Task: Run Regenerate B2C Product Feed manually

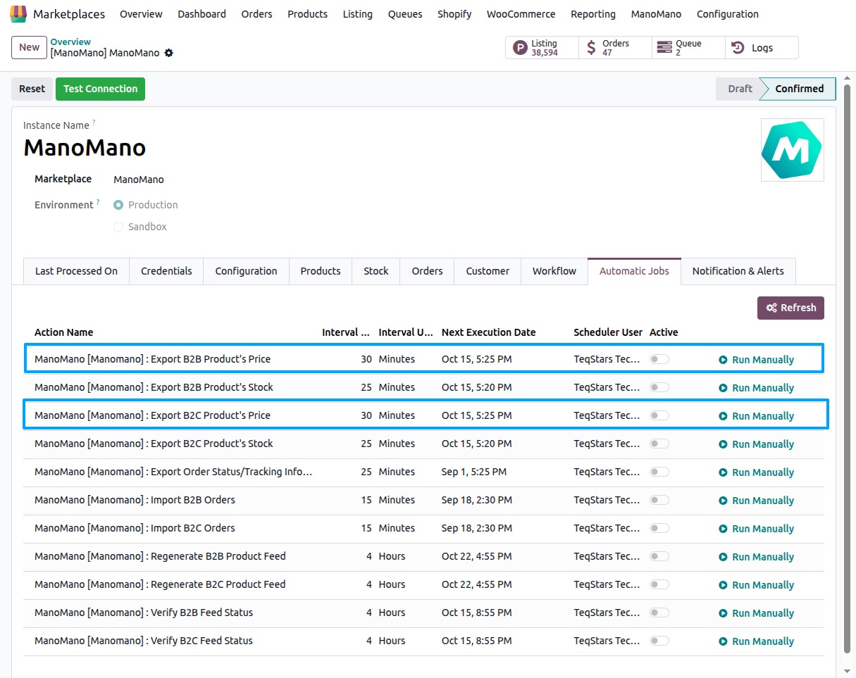Action: (756, 585)
